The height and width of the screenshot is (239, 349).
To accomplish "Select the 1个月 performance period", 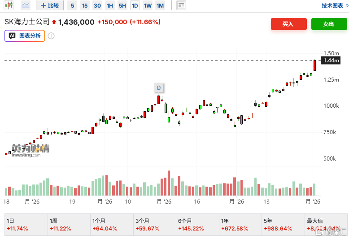I will 112,225.
